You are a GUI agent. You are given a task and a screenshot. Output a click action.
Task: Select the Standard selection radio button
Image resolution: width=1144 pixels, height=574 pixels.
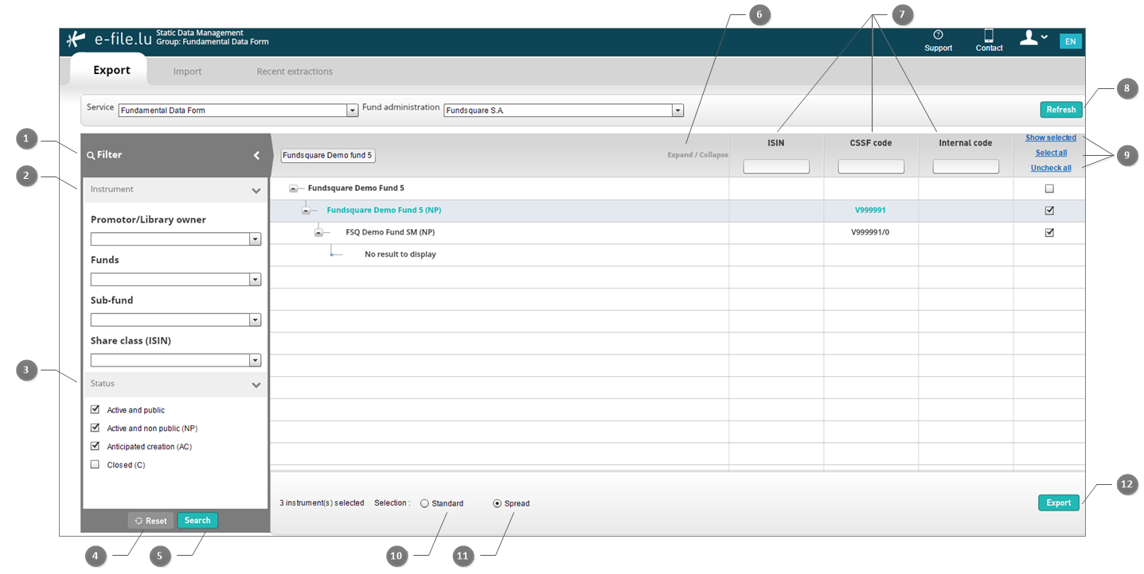click(424, 503)
